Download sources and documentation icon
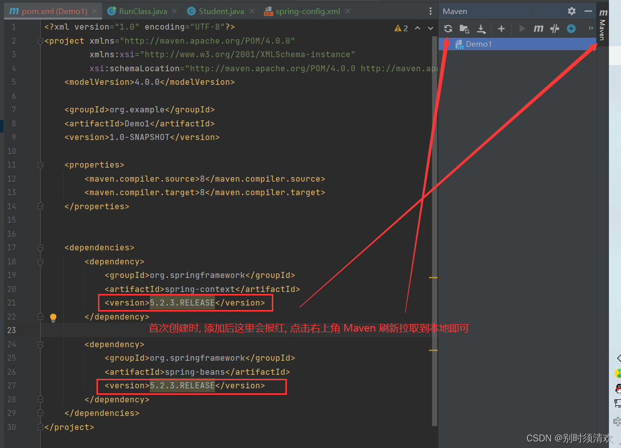This screenshot has height=448, width=621. point(481,29)
